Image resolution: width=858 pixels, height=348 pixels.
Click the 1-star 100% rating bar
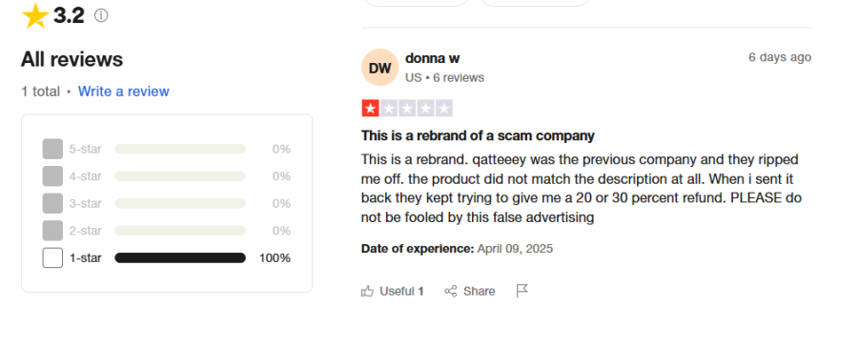[x=180, y=257]
